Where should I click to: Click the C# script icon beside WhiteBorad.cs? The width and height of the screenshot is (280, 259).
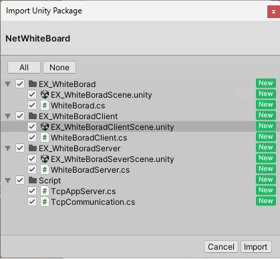pos(45,105)
